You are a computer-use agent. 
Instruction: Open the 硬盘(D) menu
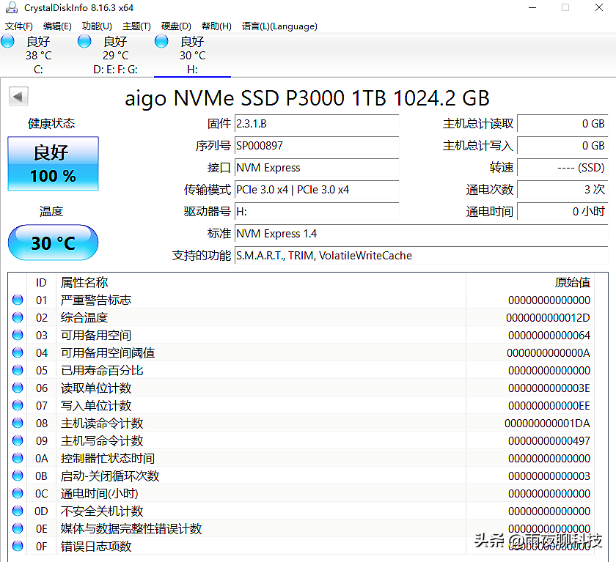177,26
